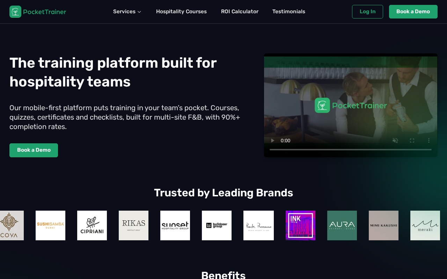The image size is (447, 279).
Task: Click the AURA Skypool Lounge logo
Action: (342, 225)
